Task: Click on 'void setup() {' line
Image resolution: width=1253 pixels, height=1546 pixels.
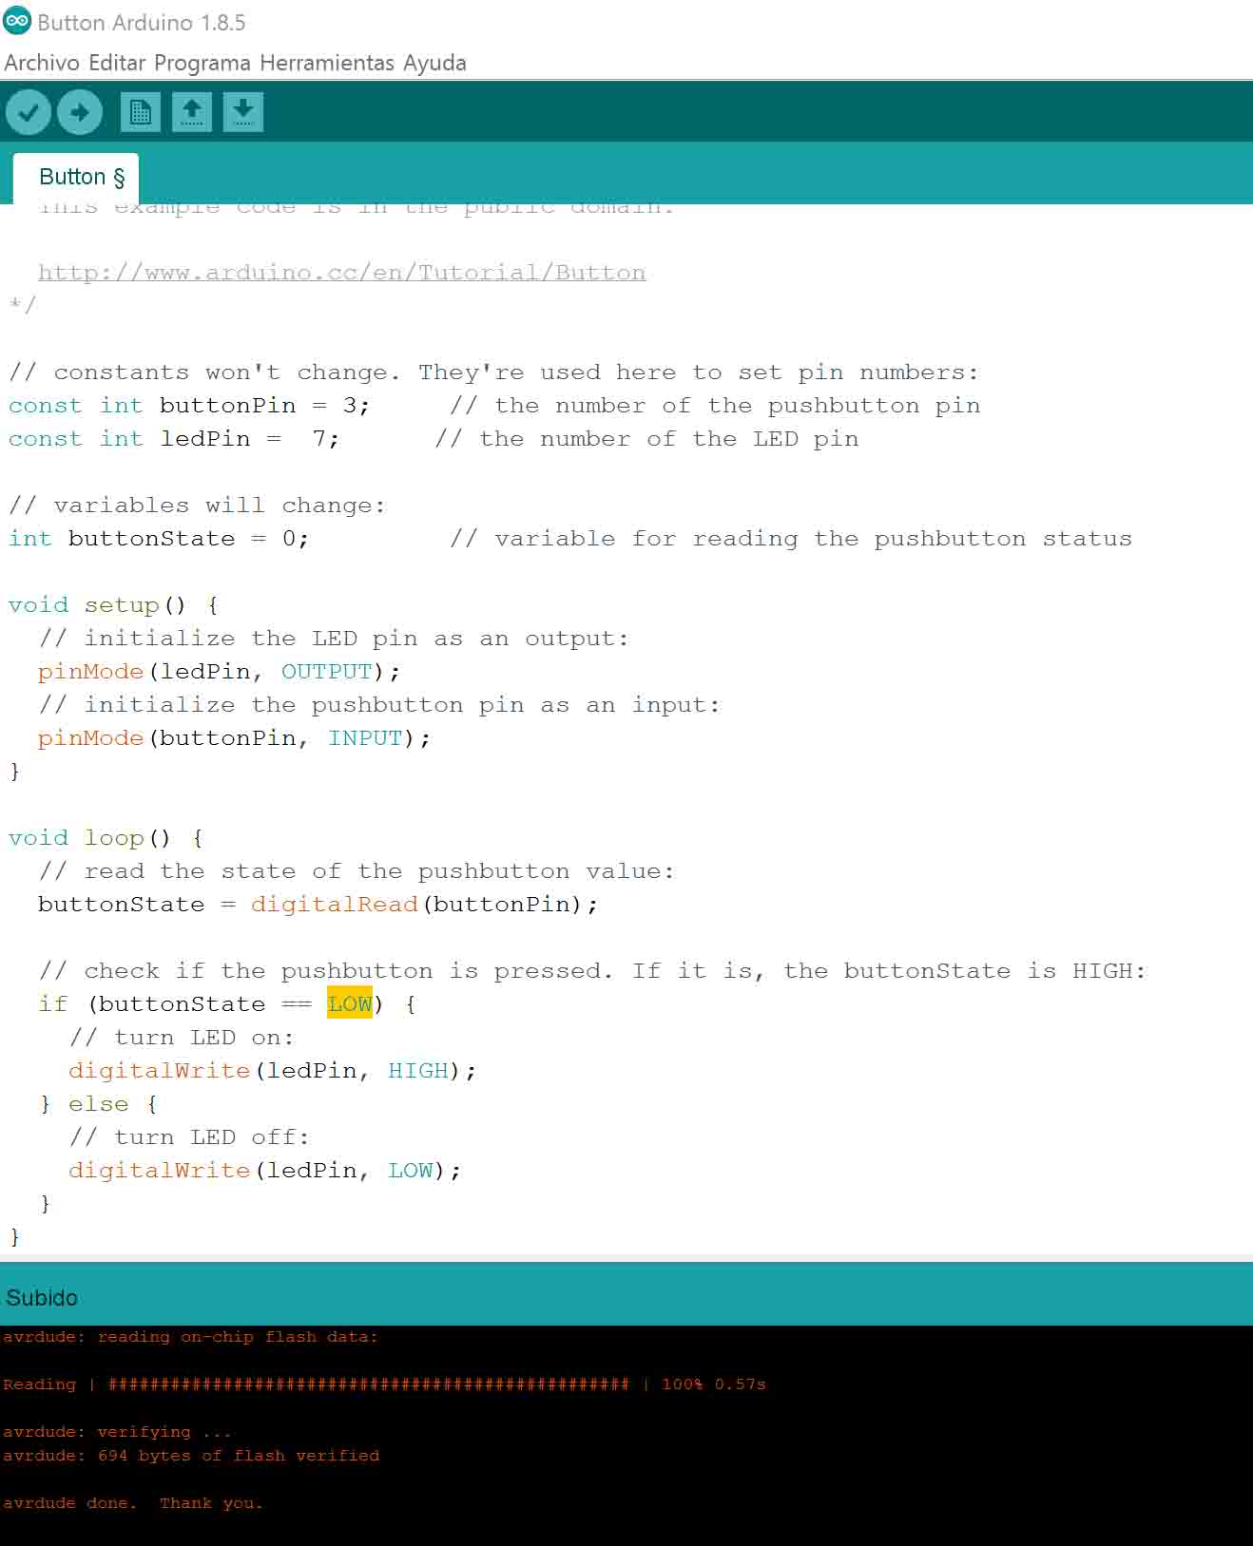Action: [x=113, y=605]
